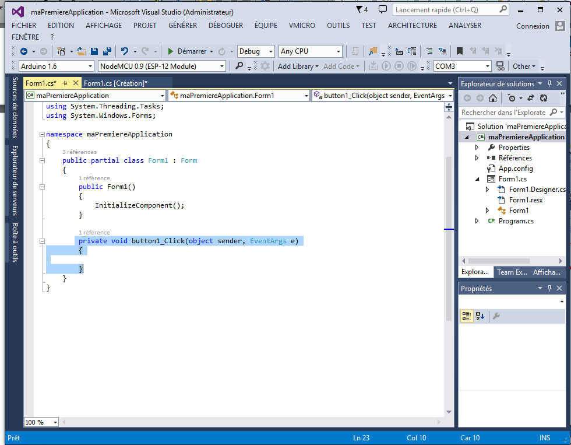Screen dimensions: 571x445
Task: Refresh the Solution Explorer with refresh icon
Action: [x=543, y=98]
